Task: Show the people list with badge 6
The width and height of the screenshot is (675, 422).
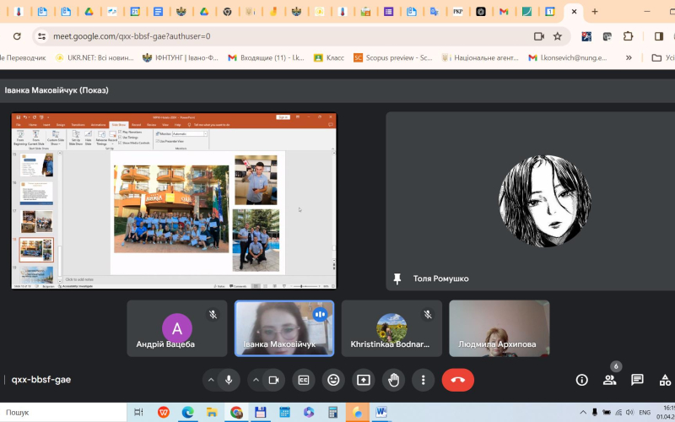Action: (x=609, y=380)
